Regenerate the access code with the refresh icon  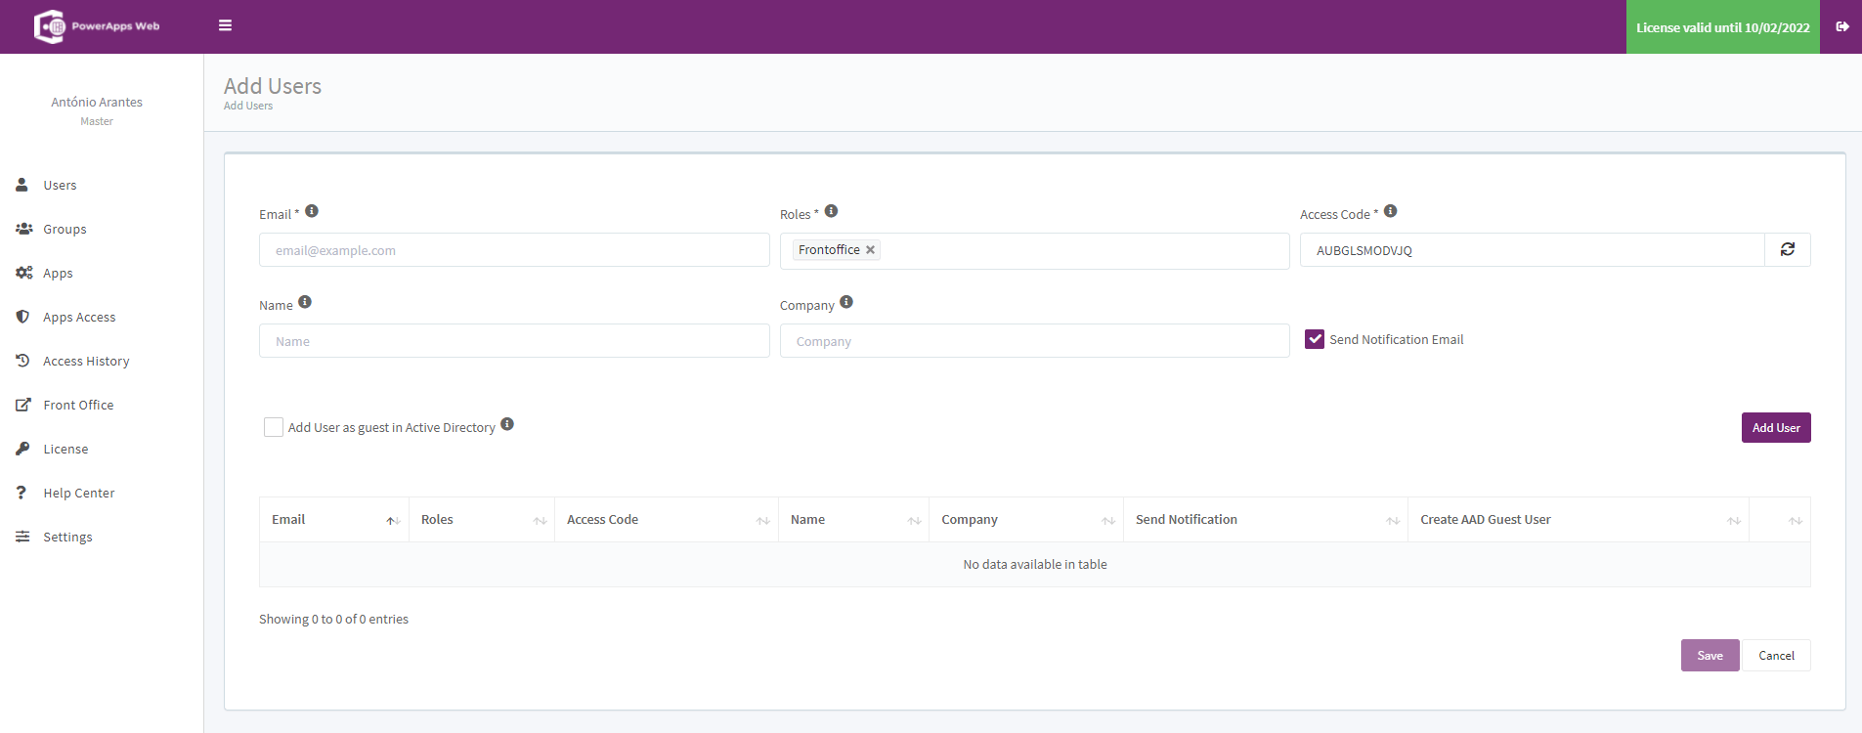1788,249
